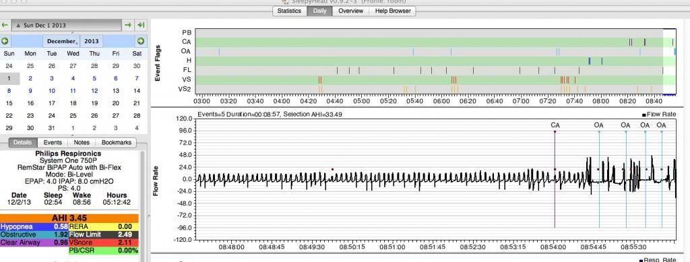Open the Help Browser tab
Image resolution: width=690 pixels, height=262 pixels.
tap(393, 11)
